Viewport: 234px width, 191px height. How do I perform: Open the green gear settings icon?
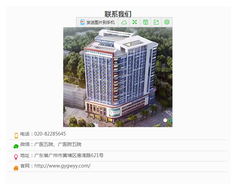point(167,22)
